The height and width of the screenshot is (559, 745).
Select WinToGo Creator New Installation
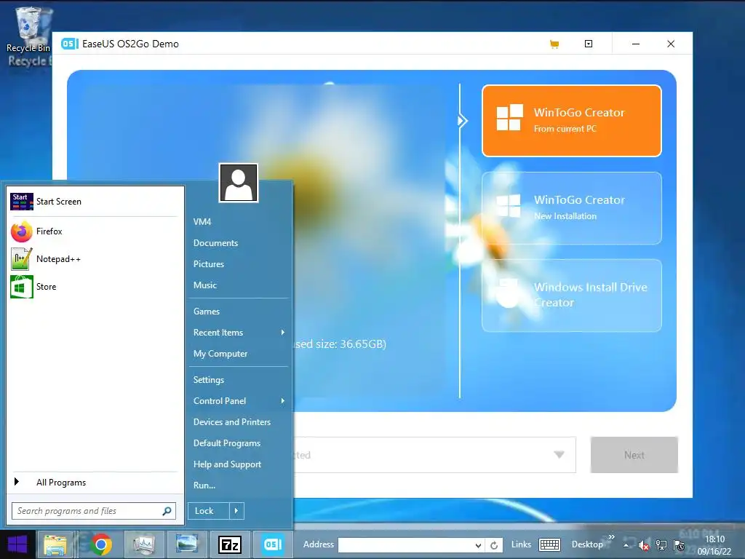point(572,208)
